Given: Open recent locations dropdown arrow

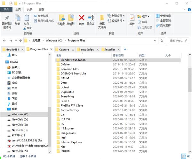Looking at the screenshot, I should (16, 41).
